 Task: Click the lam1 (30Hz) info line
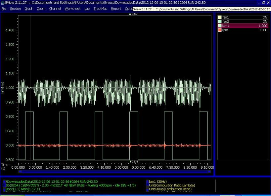157,181
